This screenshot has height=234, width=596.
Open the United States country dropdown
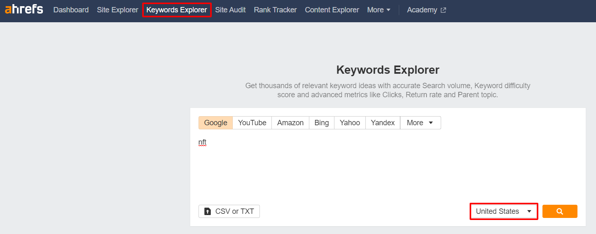[x=503, y=211]
